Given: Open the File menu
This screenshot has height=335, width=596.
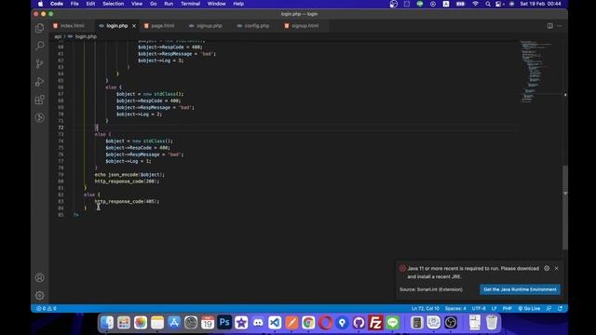Looking at the screenshot, I should 74,4.
